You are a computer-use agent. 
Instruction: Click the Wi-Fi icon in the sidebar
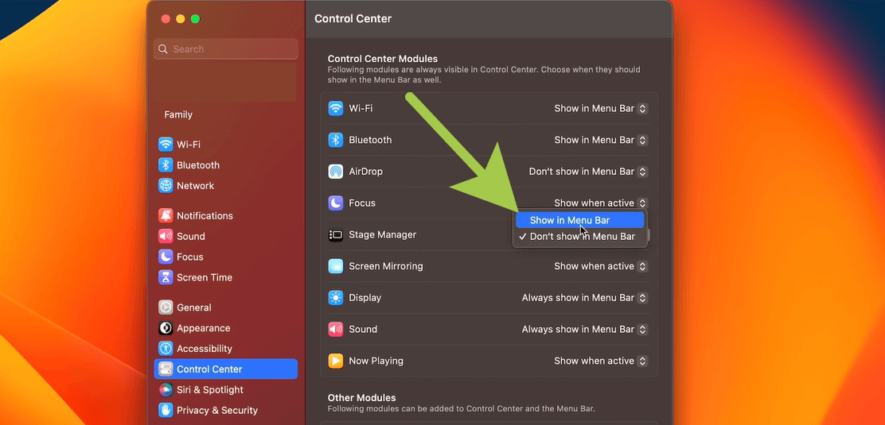[x=166, y=145]
